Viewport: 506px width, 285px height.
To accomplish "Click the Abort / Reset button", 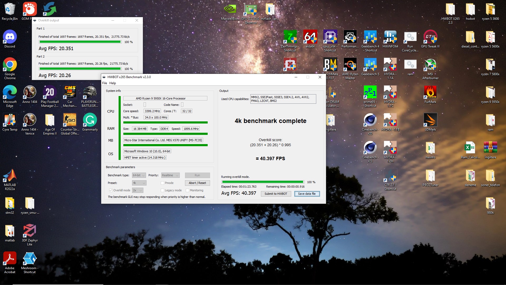I will tap(197, 183).
